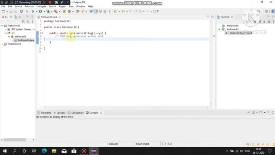Toggle Show Whitespace Characters icon

[110, 12]
